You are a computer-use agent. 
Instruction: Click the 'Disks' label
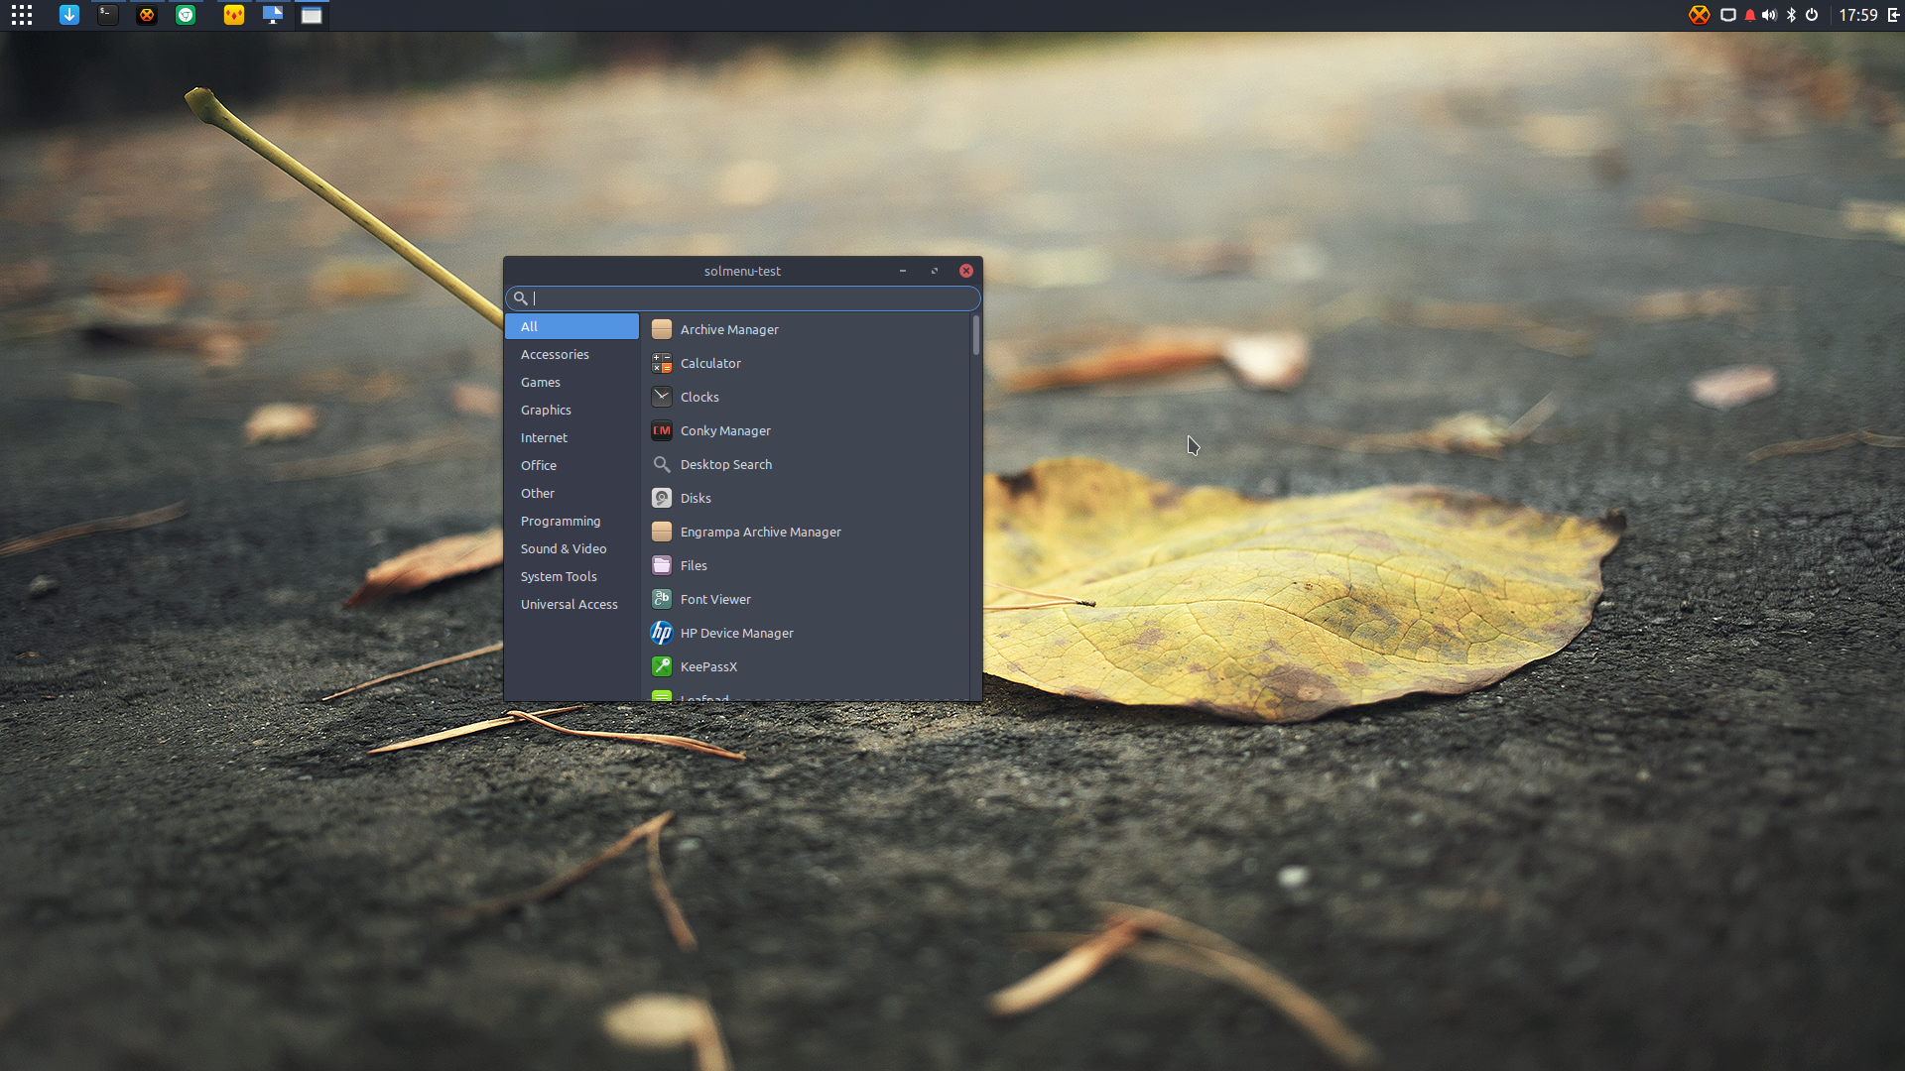[696, 498]
